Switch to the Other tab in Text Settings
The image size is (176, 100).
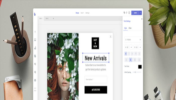pyautogui.click(x=130, y=28)
